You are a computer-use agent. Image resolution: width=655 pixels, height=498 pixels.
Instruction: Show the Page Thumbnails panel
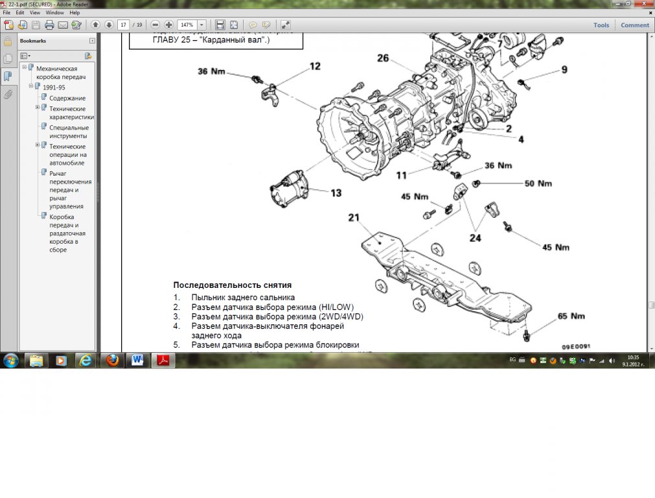point(8,59)
